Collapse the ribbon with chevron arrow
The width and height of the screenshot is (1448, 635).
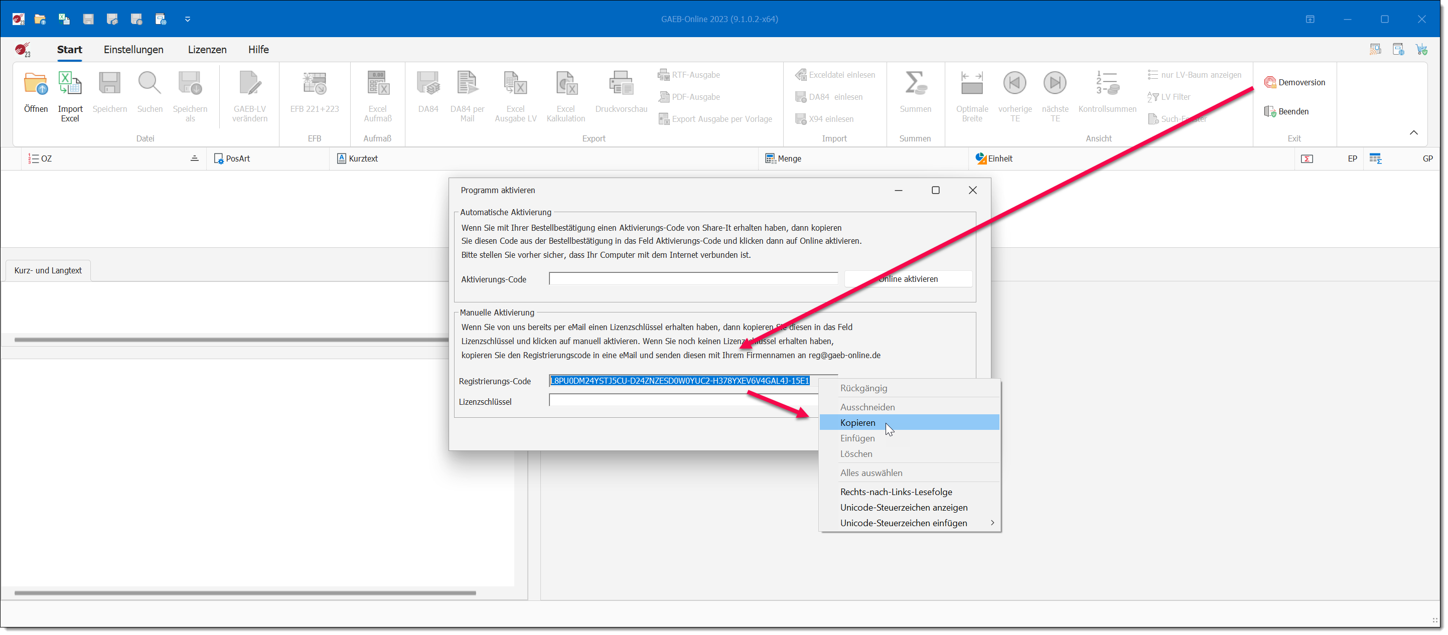tap(1414, 132)
